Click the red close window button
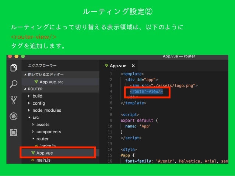The width and height of the screenshot is (235, 176). click(x=10, y=56)
